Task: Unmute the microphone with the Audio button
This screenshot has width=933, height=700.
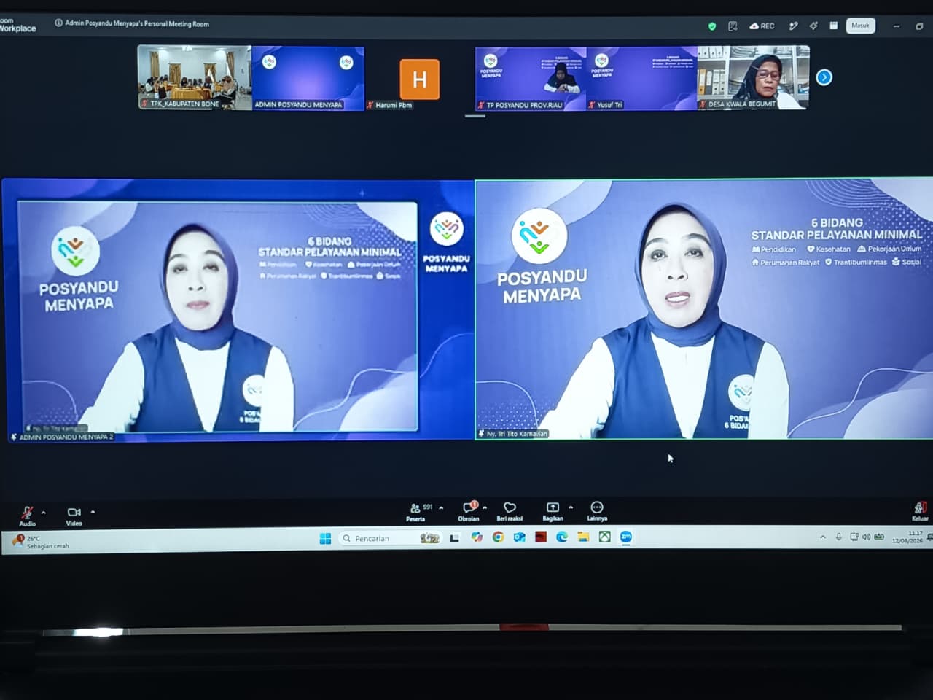Action: tap(27, 515)
